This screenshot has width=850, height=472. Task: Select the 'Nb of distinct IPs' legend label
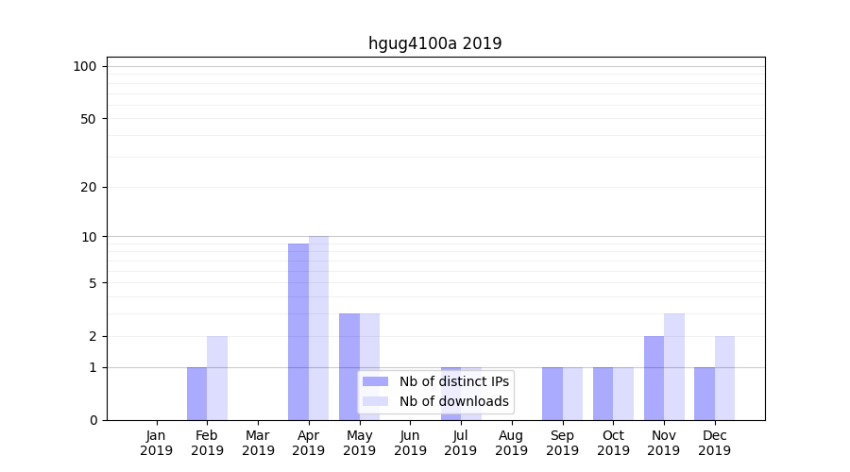[453, 381]
